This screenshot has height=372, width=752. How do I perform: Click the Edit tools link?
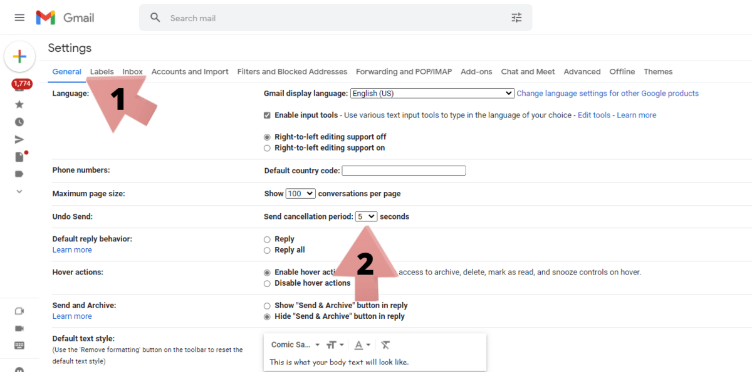click(593, 115)
